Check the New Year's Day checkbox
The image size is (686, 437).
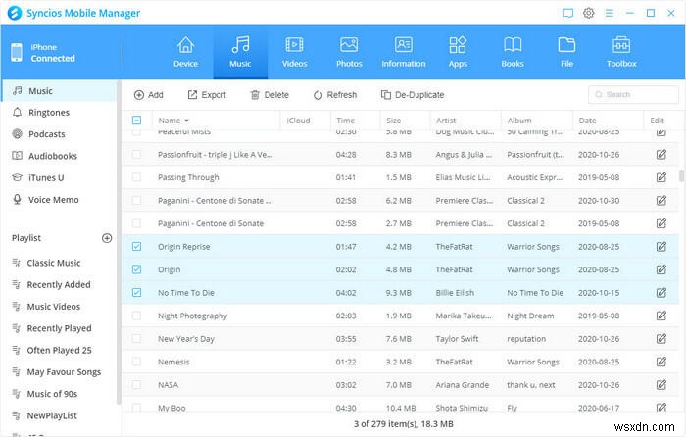pyautogui.click(x=136, y=339)
